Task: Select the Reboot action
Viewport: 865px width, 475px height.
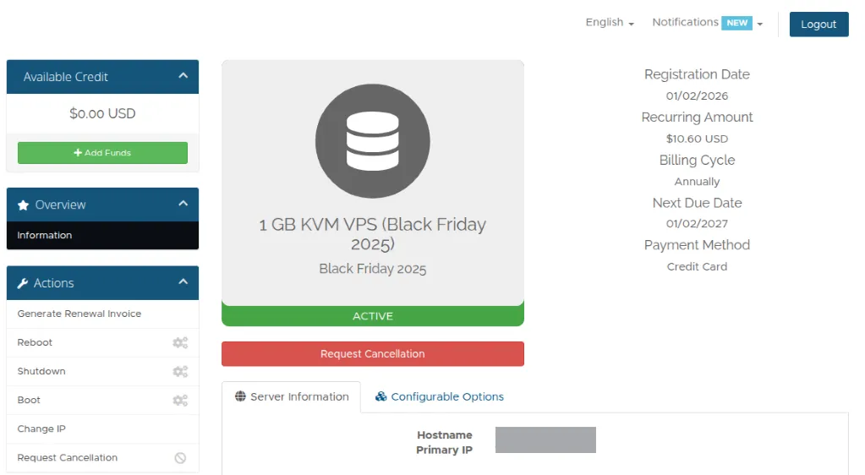Action: coord(102,342)
